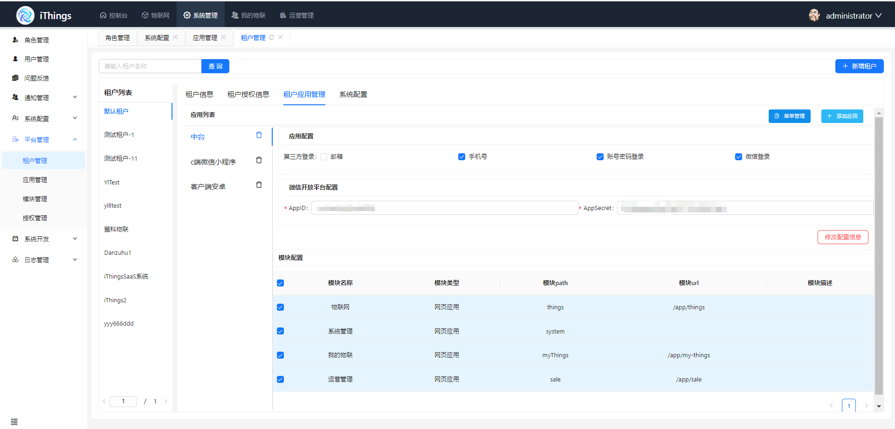The height and width of the screenshot is (429, 895).
Task: Switch to the 租户授权信息 tab
Action: click(x=248, y=95)
